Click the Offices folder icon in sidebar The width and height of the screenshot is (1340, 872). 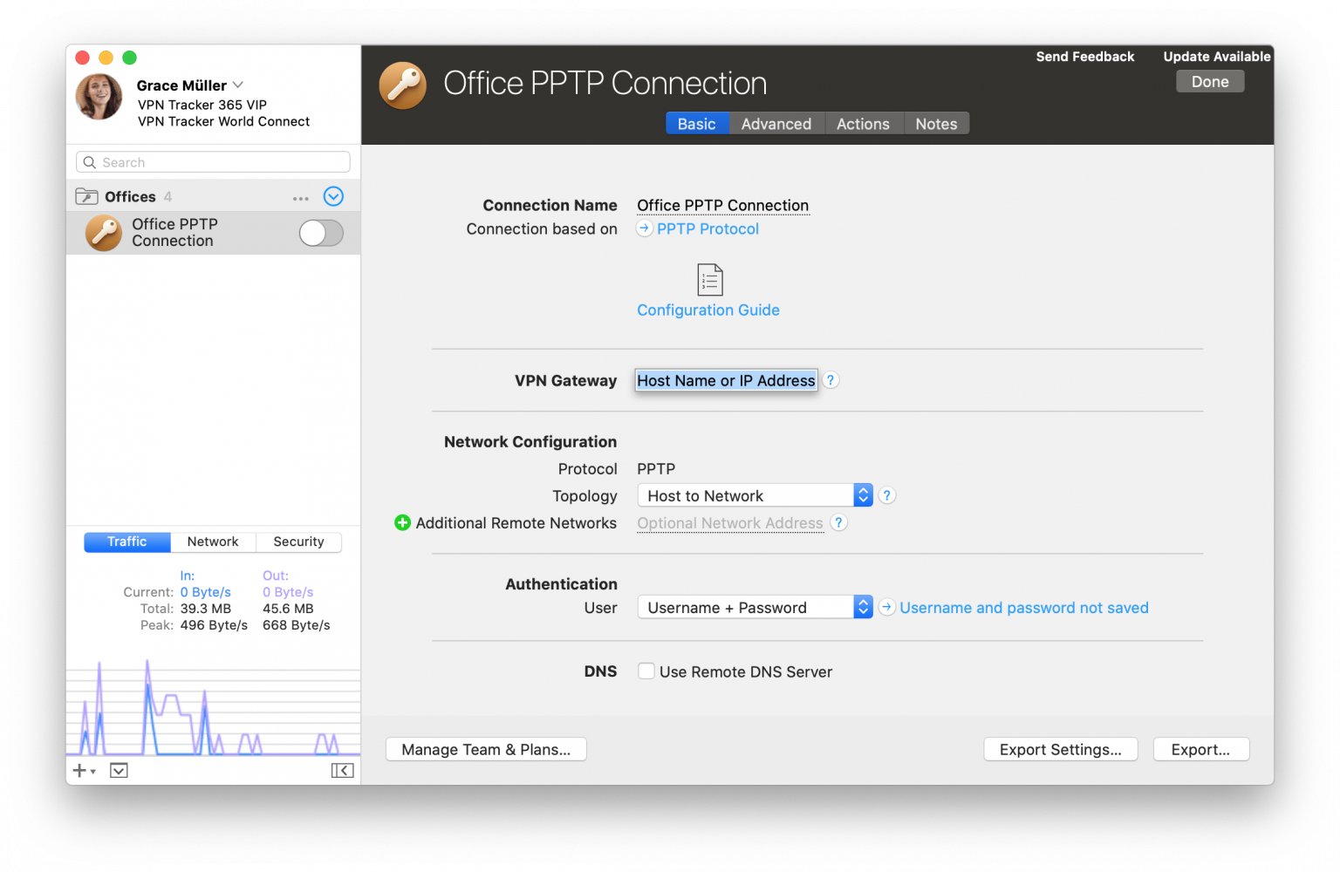[86, 195]
